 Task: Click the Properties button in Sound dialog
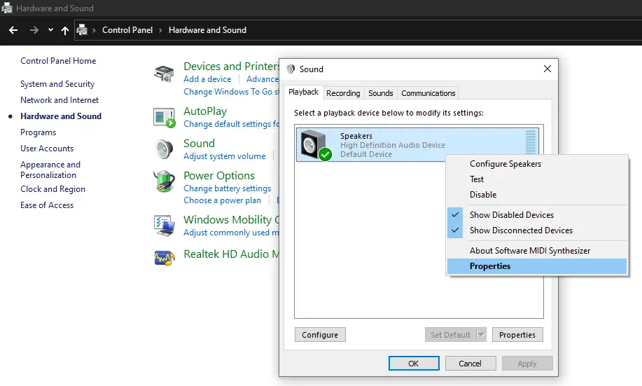pyautogui.click(x=517, y=335)
